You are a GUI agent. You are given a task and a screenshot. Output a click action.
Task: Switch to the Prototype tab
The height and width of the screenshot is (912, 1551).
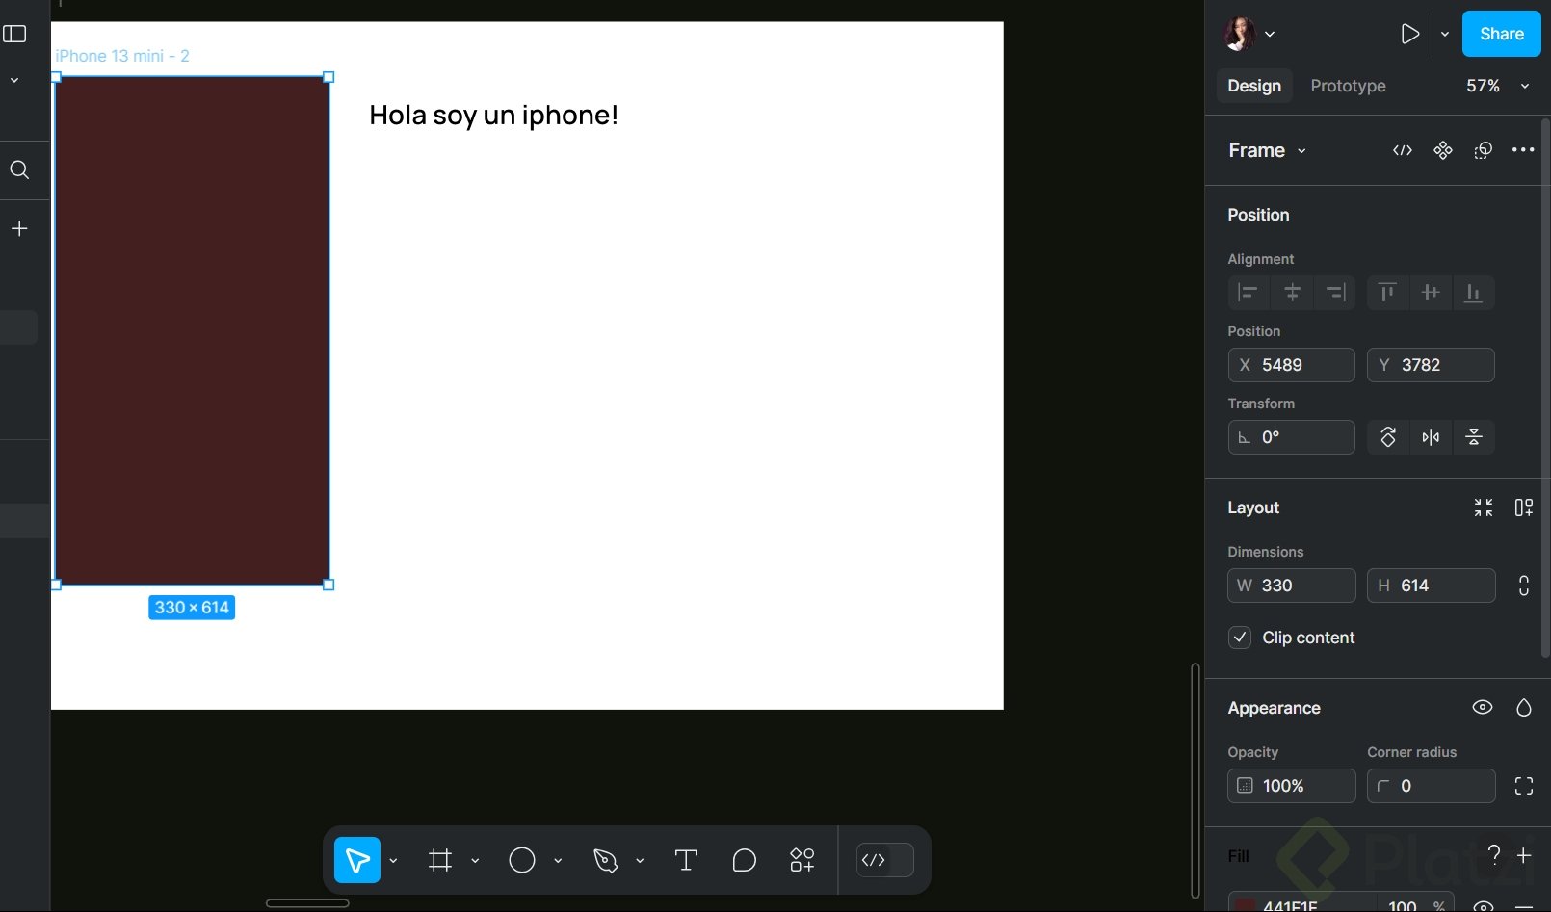(x=1348, y=86)
